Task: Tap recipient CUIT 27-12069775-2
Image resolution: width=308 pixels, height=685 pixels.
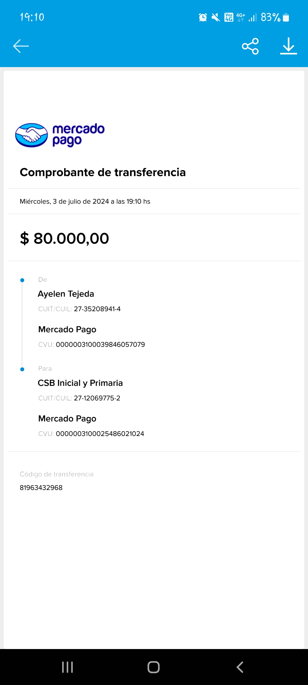Action: 97,398
